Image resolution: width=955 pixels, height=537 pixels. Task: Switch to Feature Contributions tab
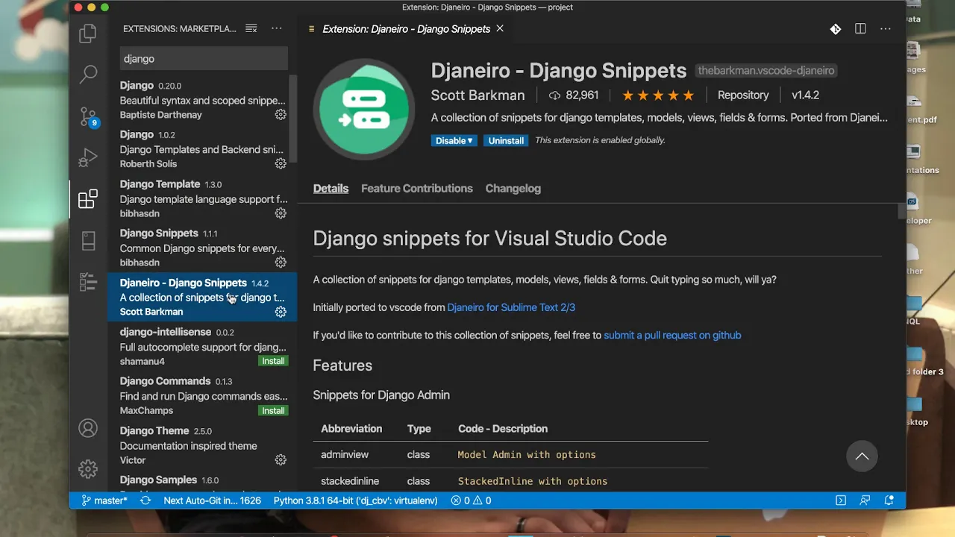417,188
